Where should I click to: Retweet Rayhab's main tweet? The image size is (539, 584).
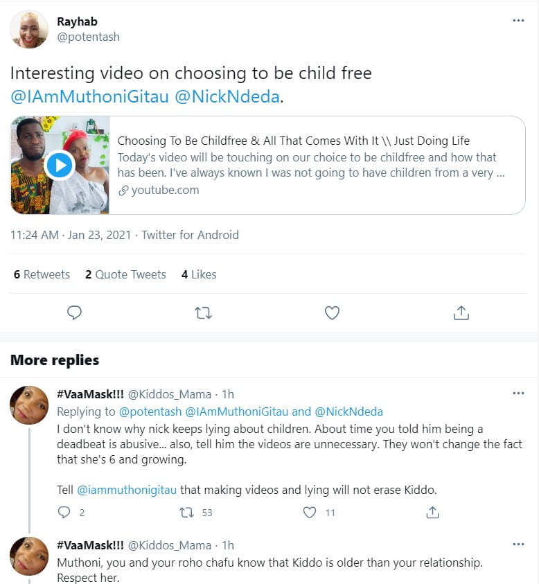203,313
